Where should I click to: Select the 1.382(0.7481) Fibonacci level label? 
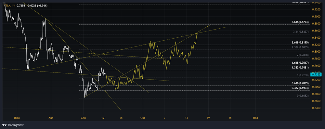tap(300, 67)
